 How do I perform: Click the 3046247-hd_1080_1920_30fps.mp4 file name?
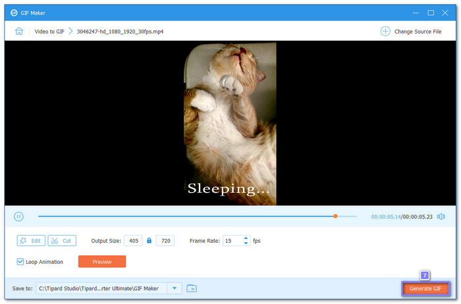120,32
